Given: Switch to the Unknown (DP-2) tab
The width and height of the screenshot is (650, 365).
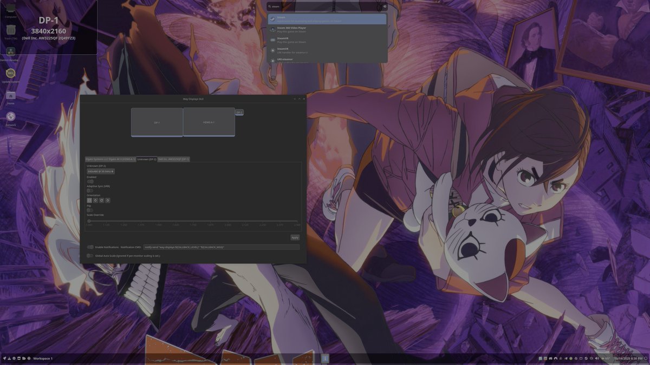Looking at the screenshot, I should pos(147,159).
